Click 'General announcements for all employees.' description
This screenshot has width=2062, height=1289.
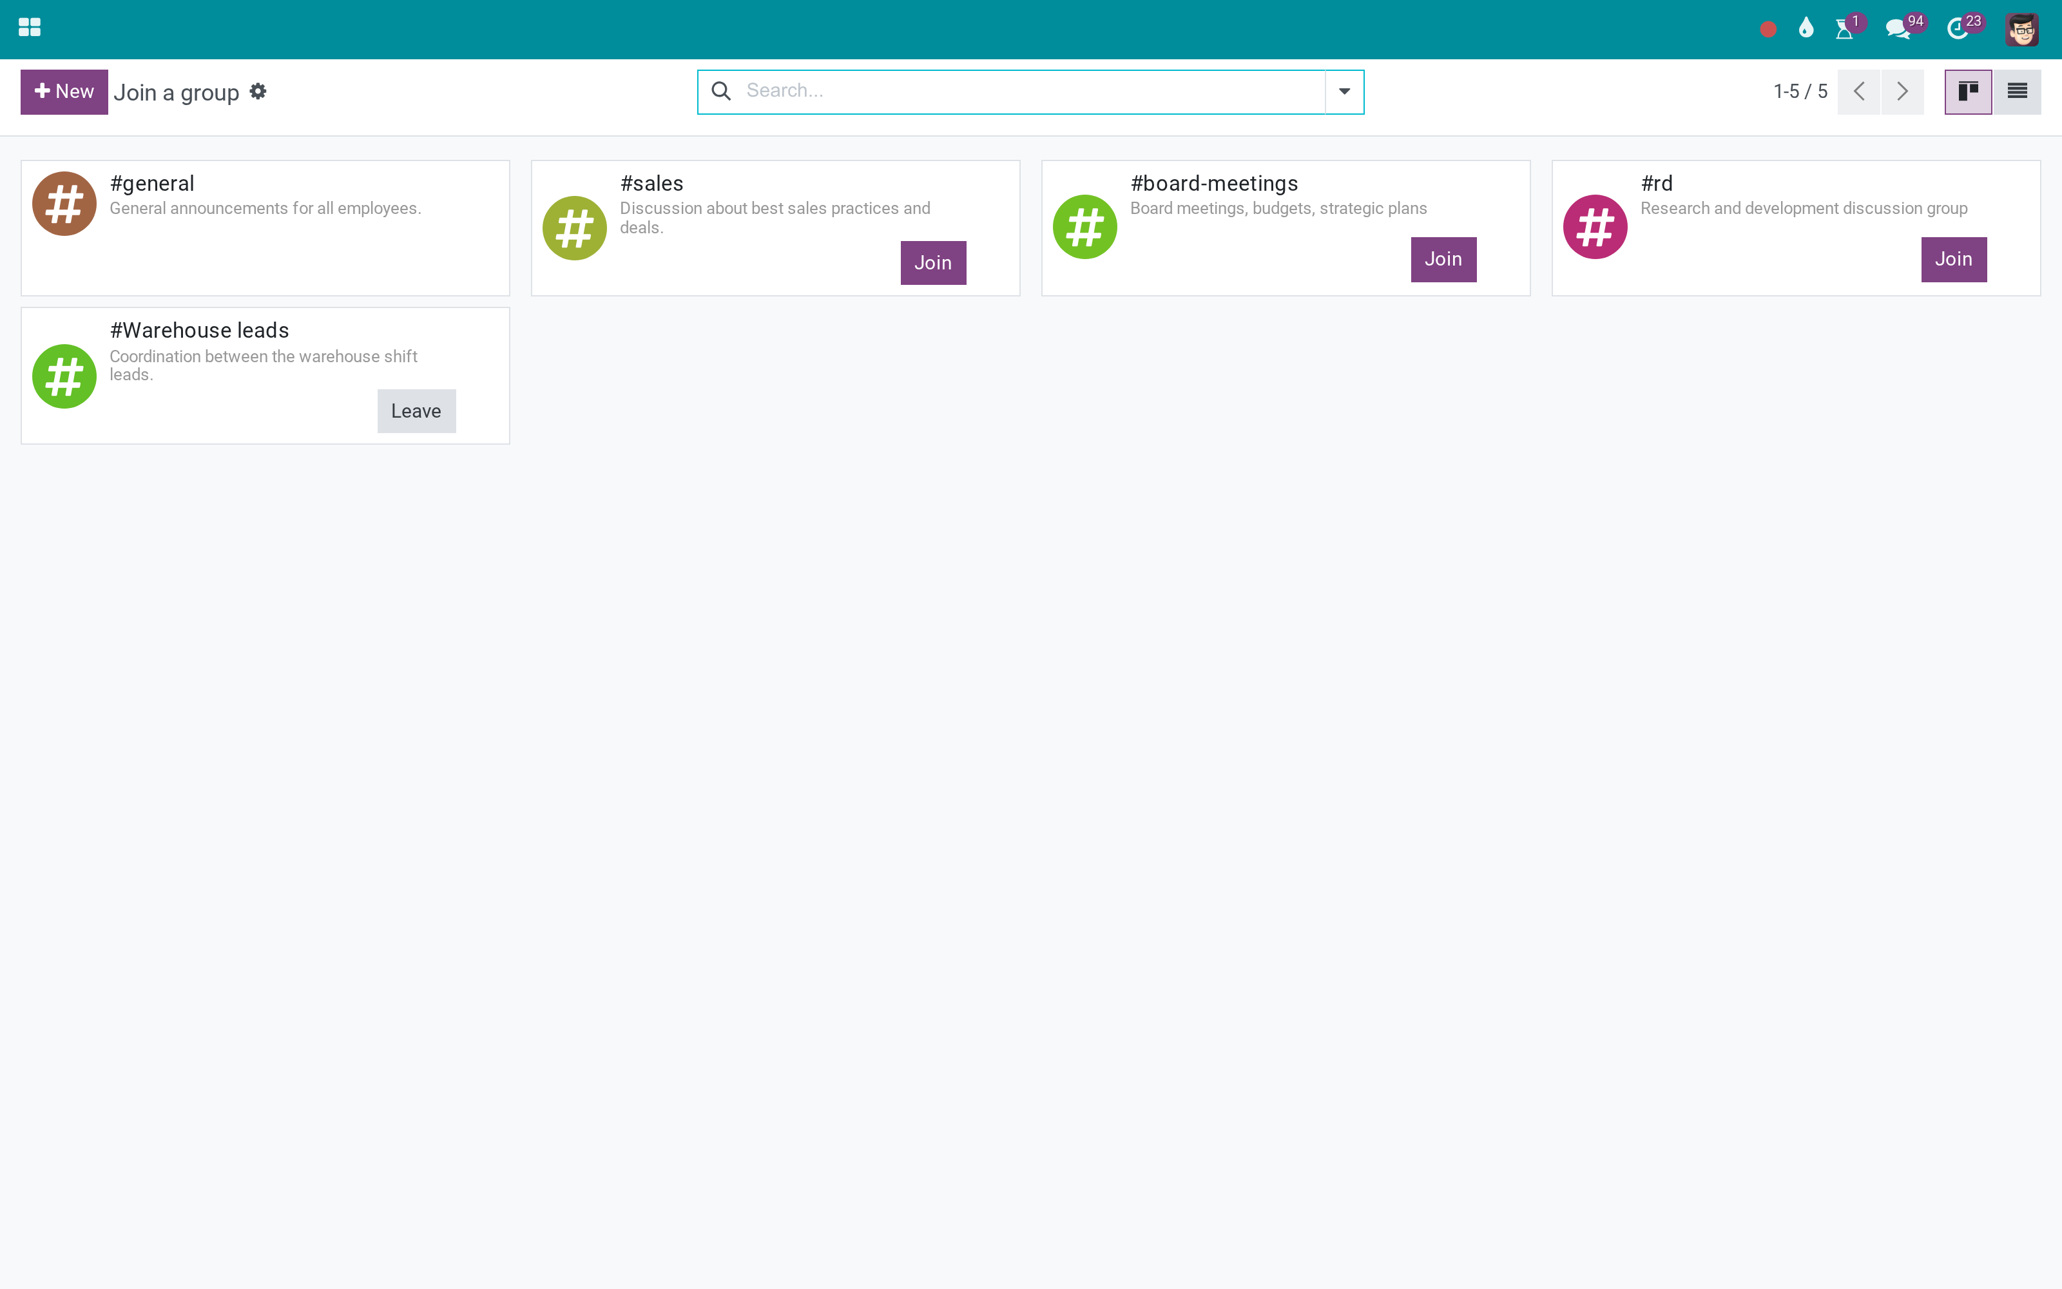[265, 208]
